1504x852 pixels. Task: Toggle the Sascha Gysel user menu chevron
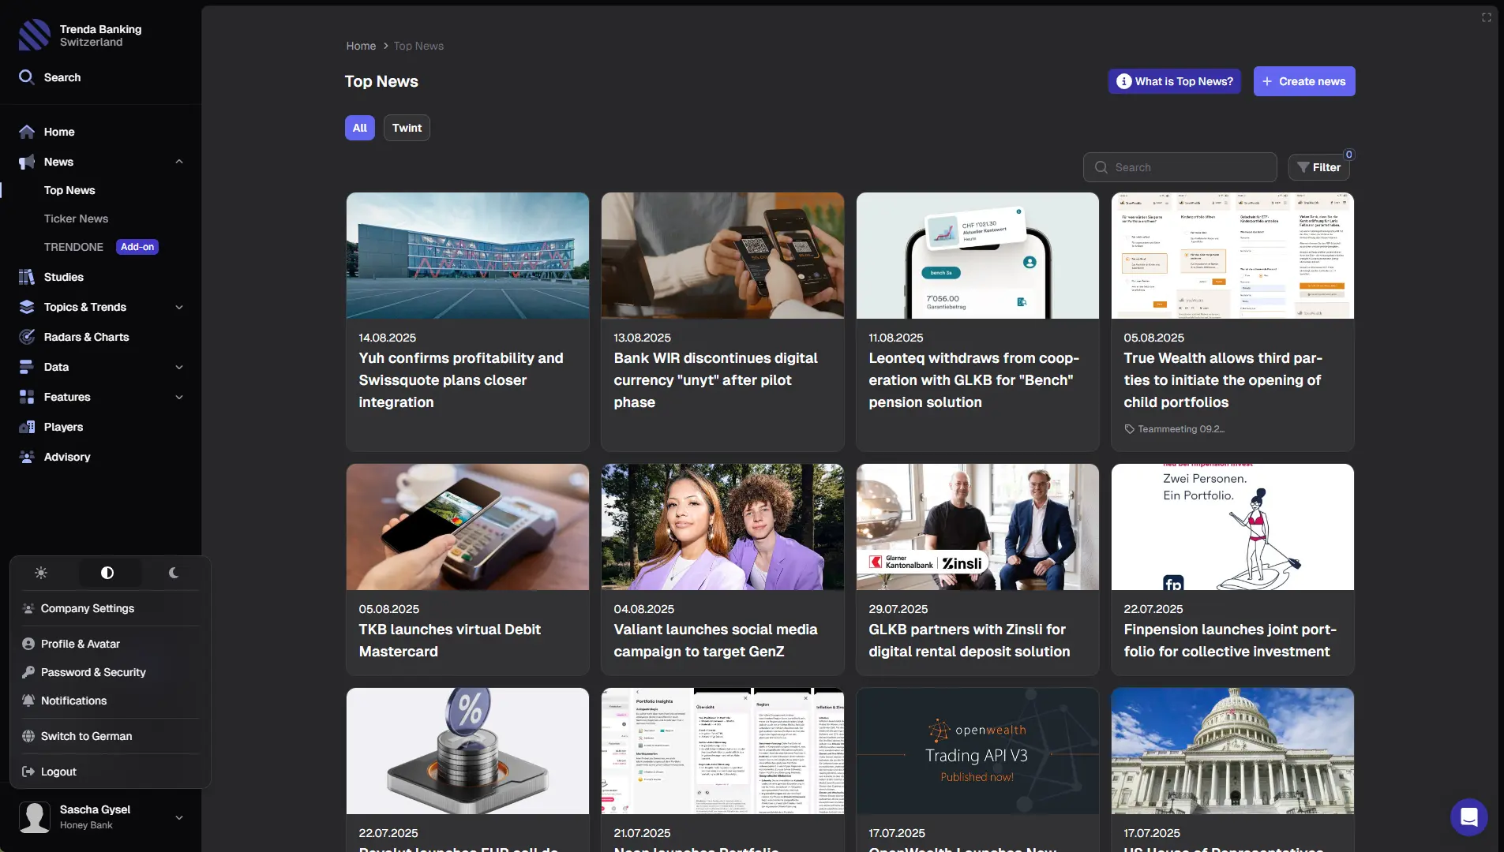[179, 817]
